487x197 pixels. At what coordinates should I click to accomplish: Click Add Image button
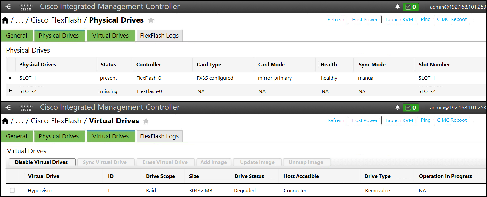[x=213, y=162]
